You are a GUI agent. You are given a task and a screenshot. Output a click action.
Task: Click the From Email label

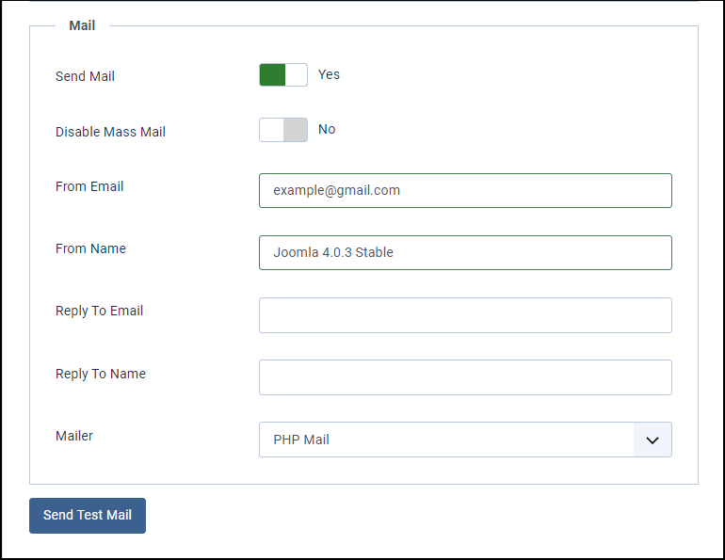89,186
